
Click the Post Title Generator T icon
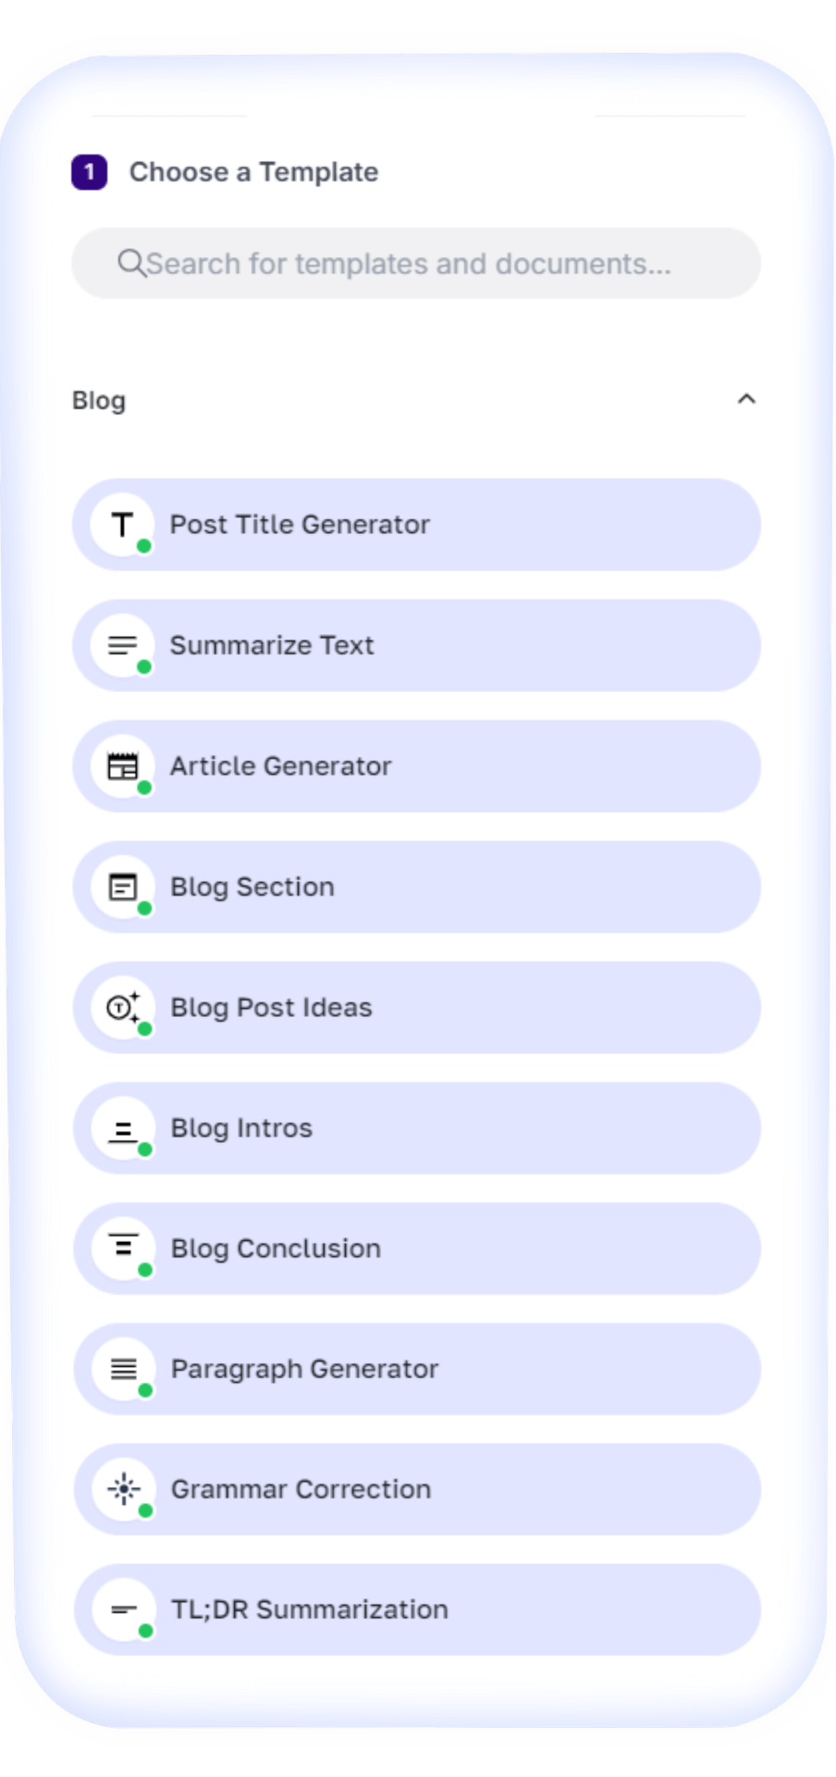tap(122, 525)
